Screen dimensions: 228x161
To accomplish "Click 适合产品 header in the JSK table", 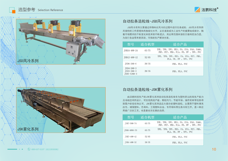I will click(180, 117).
